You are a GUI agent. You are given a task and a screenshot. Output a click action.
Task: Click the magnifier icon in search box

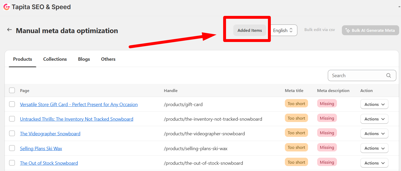(389, 76)
